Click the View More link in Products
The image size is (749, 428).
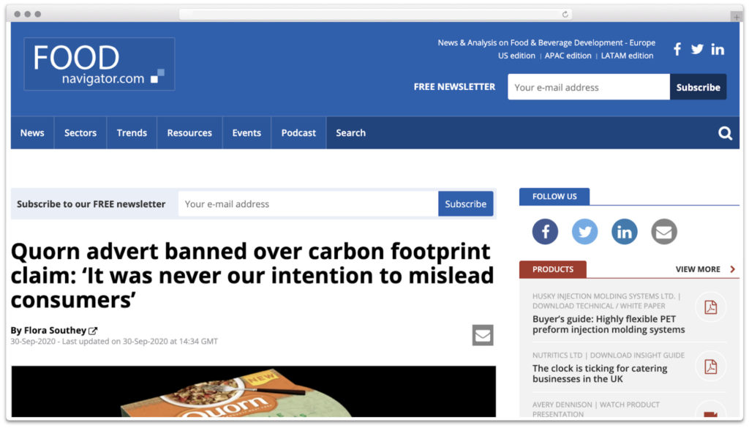(698, 269)
